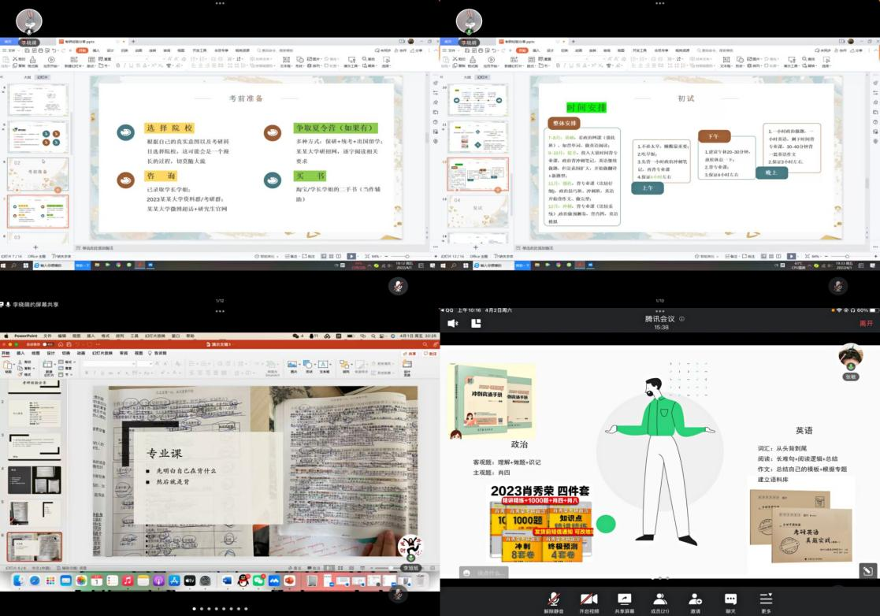Image resolution: width=880 pixels, height=616 pixels.
Task: Click the zoom slider in Mac PowerPoint status bar
Action: (386, 567)
